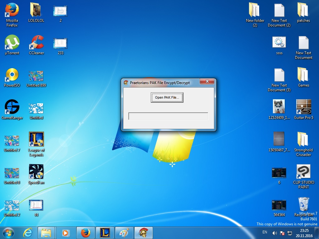Close the Praetorians PAK File dialog

point(207,81)
